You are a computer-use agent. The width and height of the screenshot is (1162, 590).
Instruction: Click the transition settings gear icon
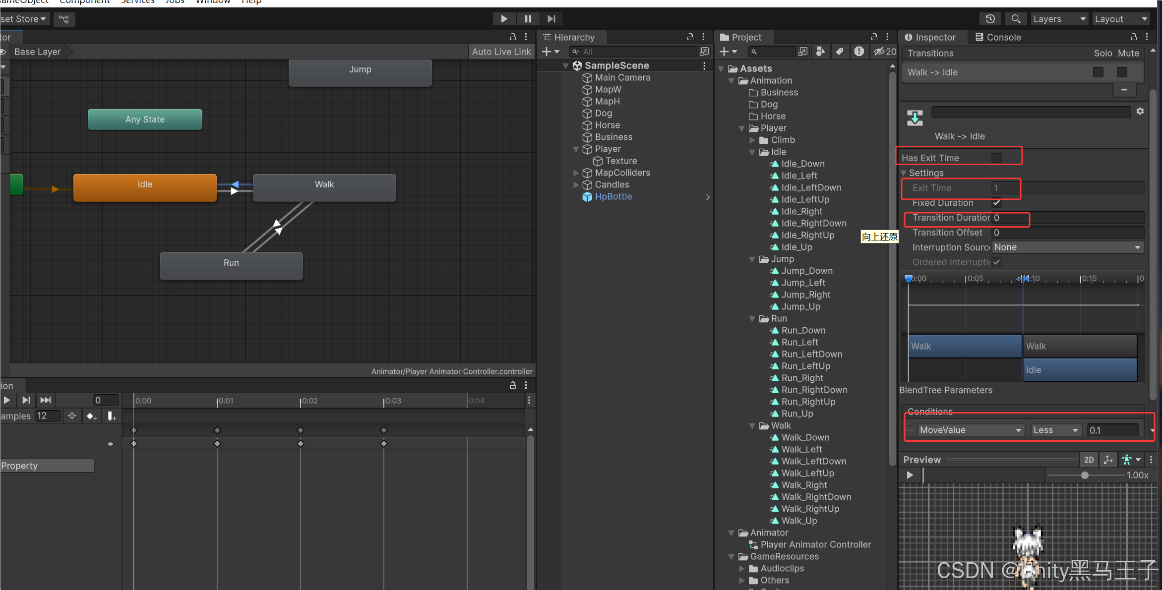(x=1140, y=111)
